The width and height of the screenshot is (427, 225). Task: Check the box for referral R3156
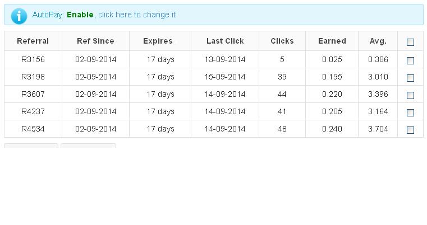(x=410, y=60)
